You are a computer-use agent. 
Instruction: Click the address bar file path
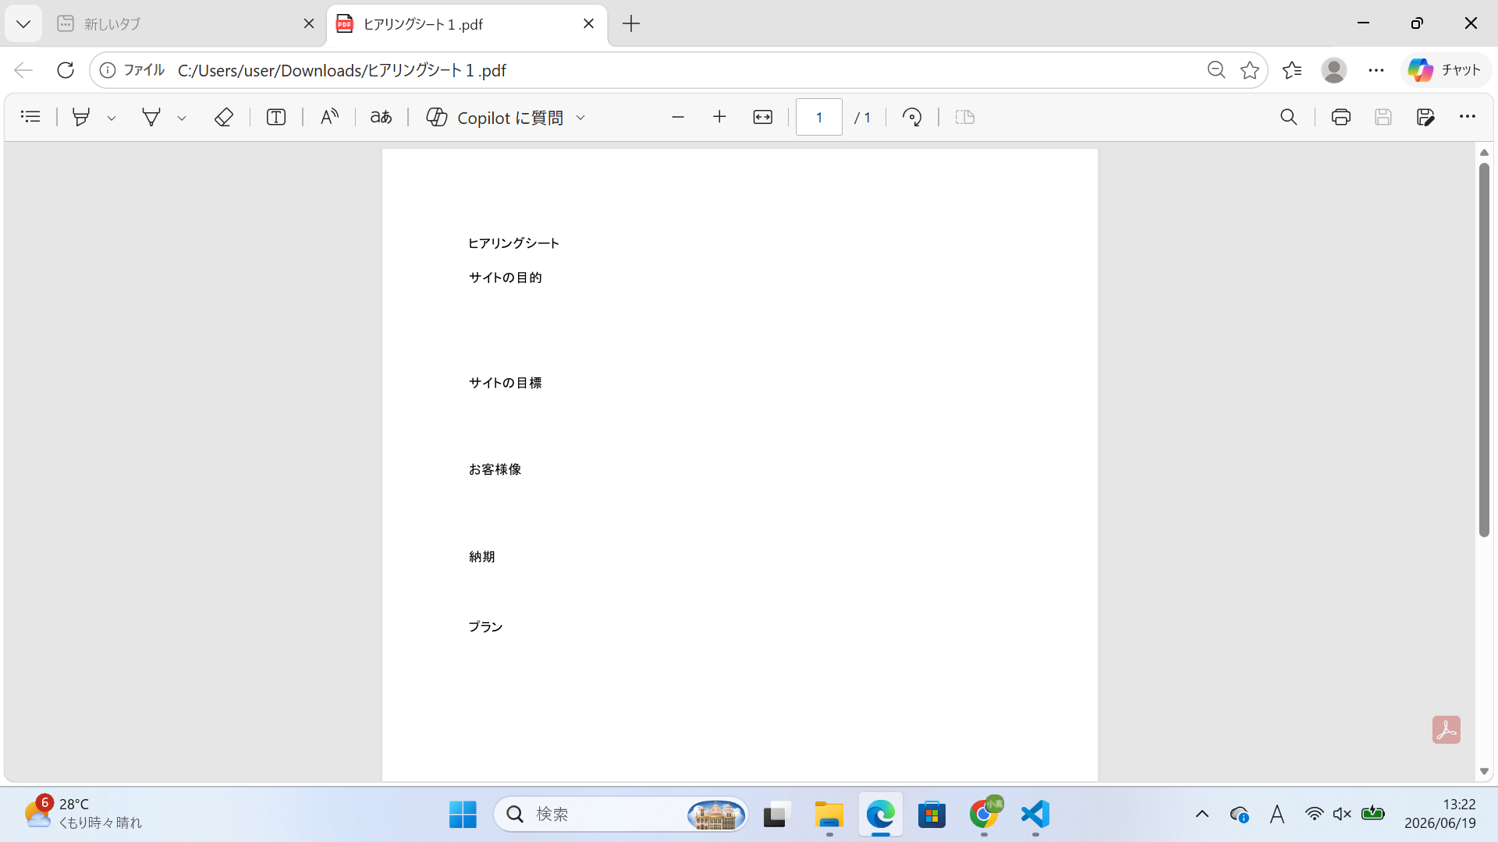pyautogui.click(x=342, y=70)
